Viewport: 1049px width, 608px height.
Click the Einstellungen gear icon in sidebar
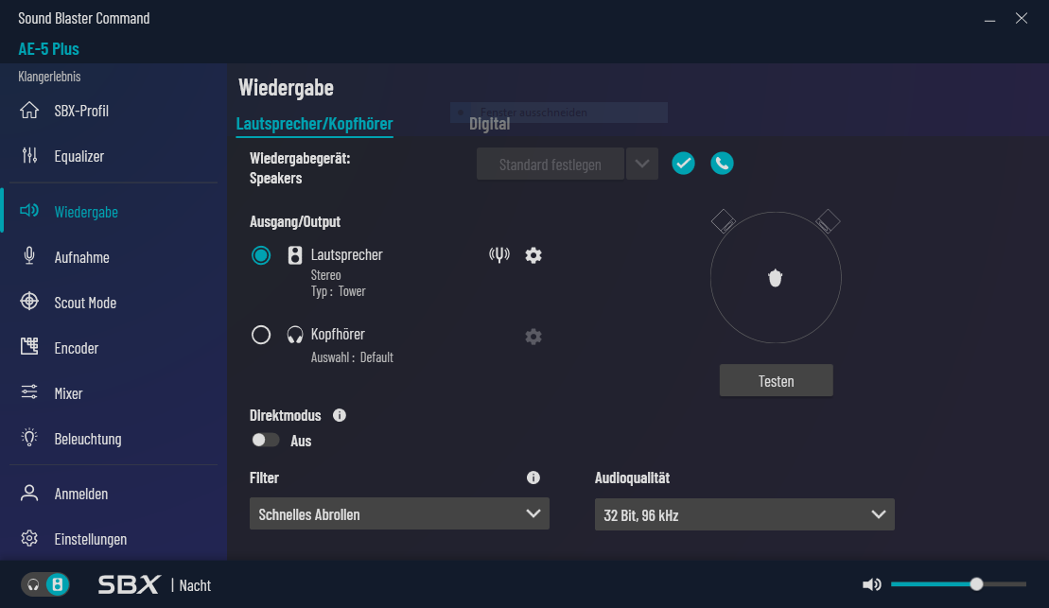(29, 538)
